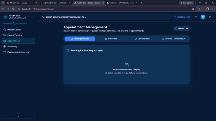This screenshot has width=216, height=121.
Task: Close the Health-One browser tab
Action: tap(103, 3)
